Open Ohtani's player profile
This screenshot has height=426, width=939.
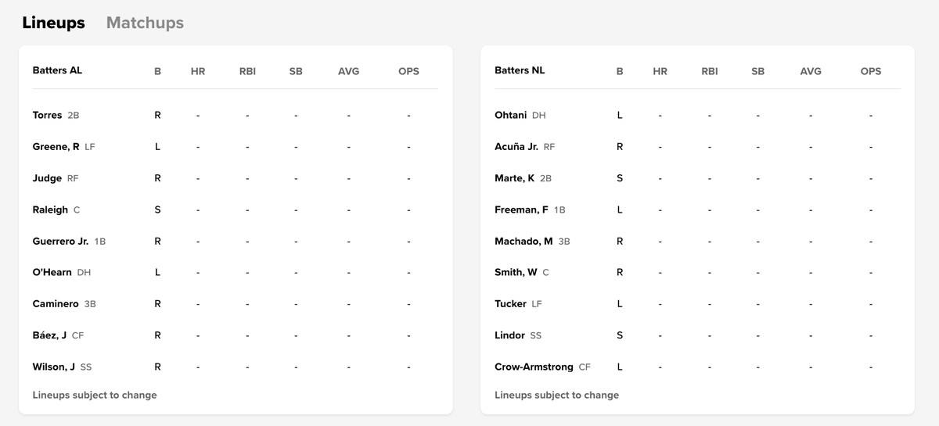(511, 115)
